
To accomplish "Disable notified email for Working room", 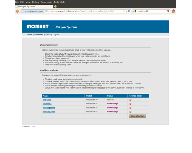I will (x=130, y=112).
